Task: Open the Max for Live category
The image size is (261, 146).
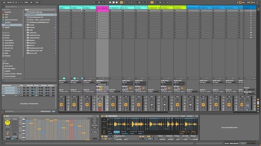Action: click(x=9, y=48)
